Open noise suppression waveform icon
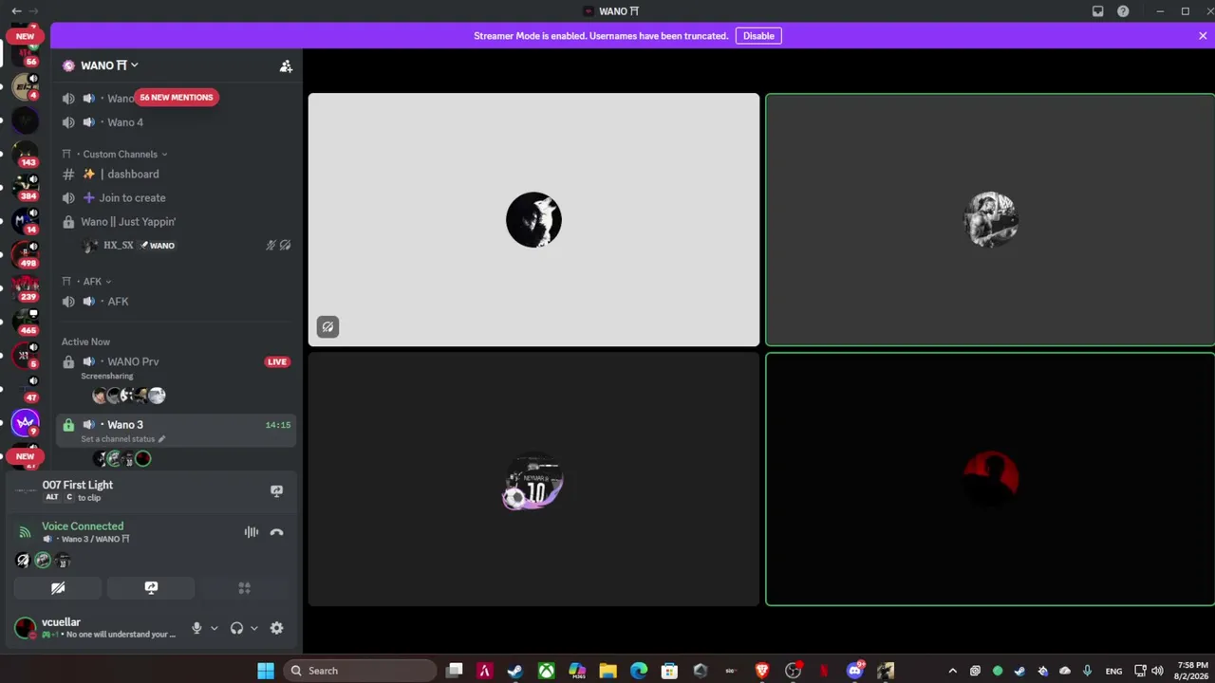This screenshot has width=1215, height=683. 251,532
